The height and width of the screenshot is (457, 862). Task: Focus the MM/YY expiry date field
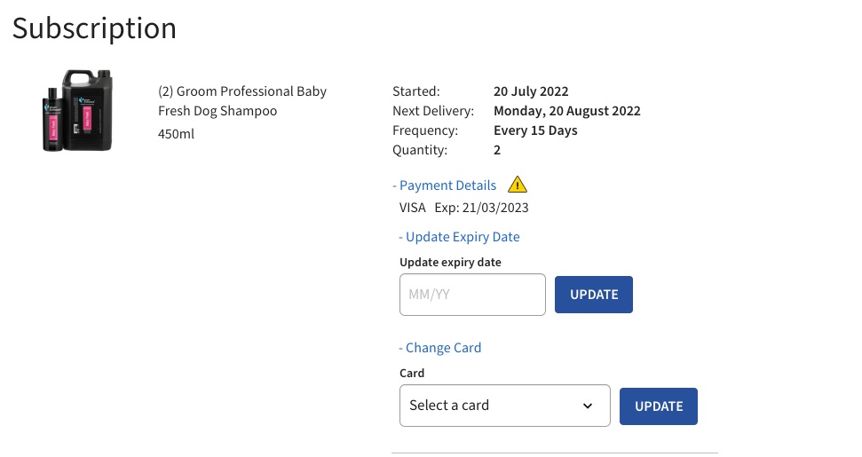click(x=472, y=295)
